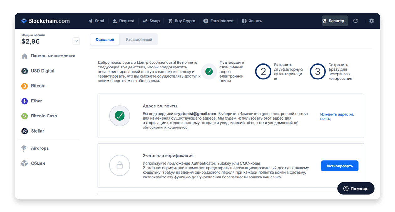Select USD Digital in the sidebar
Image resolution: width=395 pixels, height=212 pixels.
[x=38, y=71]
